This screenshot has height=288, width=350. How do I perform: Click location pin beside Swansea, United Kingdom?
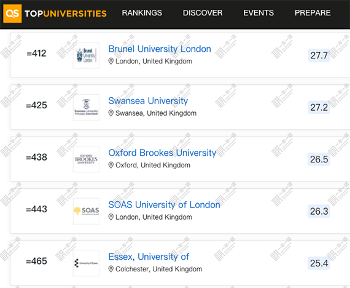click(111, 113)
